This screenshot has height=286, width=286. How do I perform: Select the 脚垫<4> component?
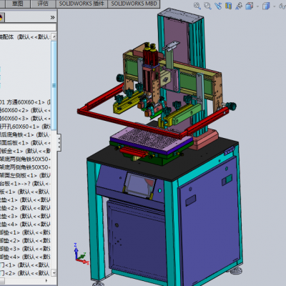(x=25, y=257)
